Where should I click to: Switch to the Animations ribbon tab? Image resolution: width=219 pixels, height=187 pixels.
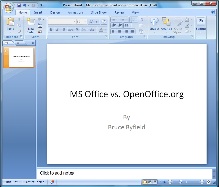point(75,12)
